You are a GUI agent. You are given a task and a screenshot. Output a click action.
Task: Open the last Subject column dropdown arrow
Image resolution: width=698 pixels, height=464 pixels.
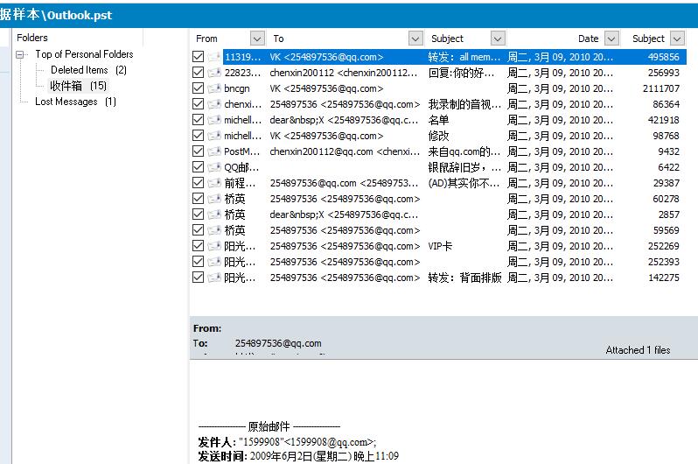(x=677, y=39)
